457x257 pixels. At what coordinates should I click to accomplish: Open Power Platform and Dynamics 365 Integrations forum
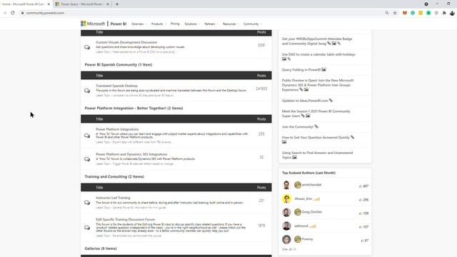(131, 154)
